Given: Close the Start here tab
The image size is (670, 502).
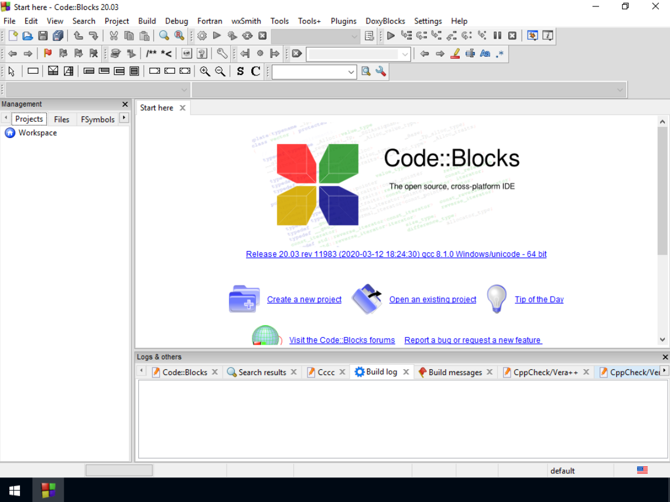Looking at the screenshot, I should (x=183, y=108).
